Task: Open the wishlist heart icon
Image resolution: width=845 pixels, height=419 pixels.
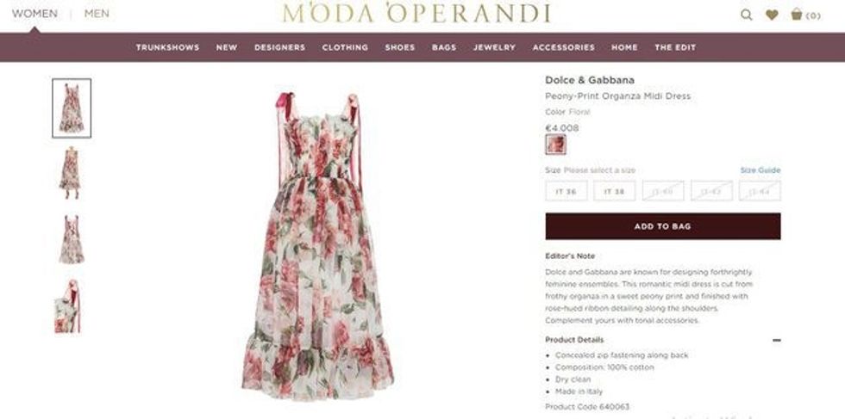Action: pos(772,15)
